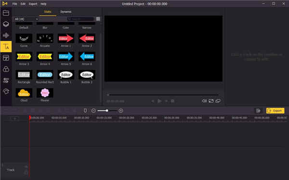
Task: Expand the All (18) category dropdown
Action: (26, 19)
